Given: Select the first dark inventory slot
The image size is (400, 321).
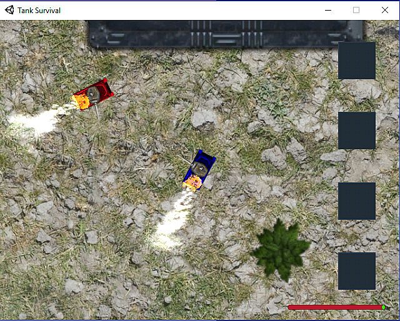Looking at the screenshot, I should [357, 61].
